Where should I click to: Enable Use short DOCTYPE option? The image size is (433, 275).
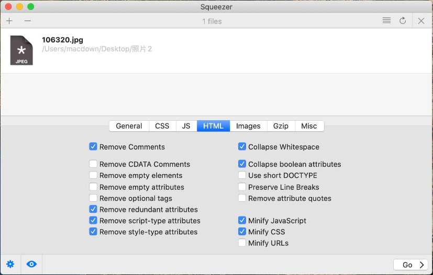[x=242, y=175]
